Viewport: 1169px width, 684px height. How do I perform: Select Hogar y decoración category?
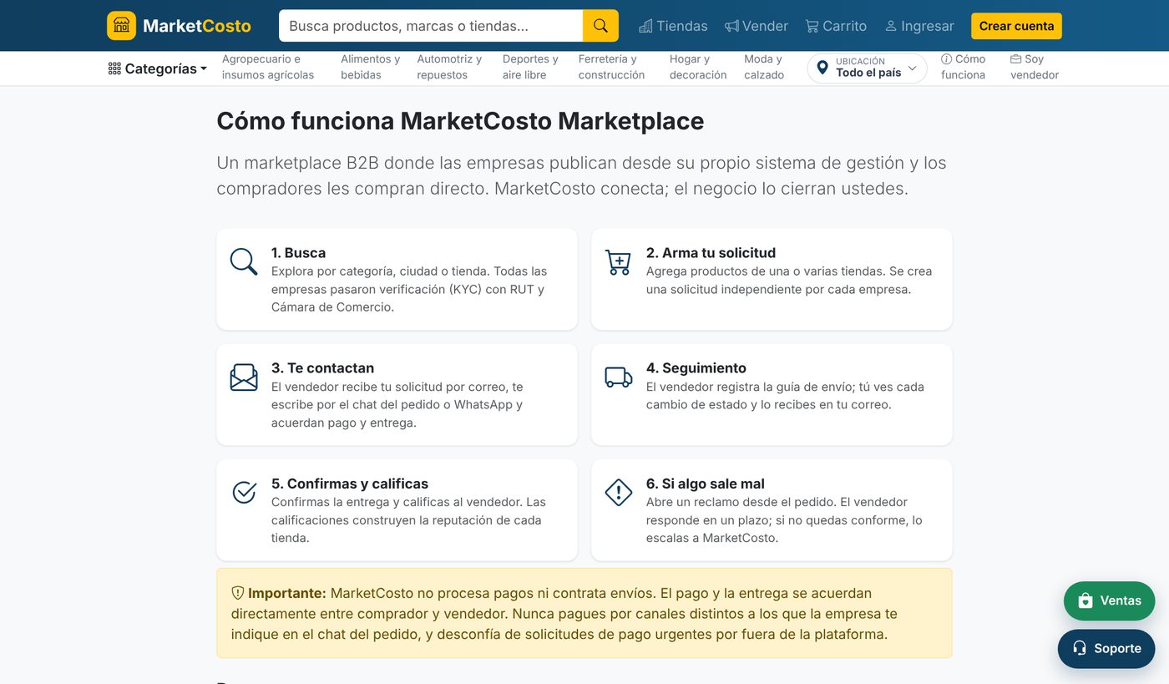pyautogui.click(x=698, y=67)
